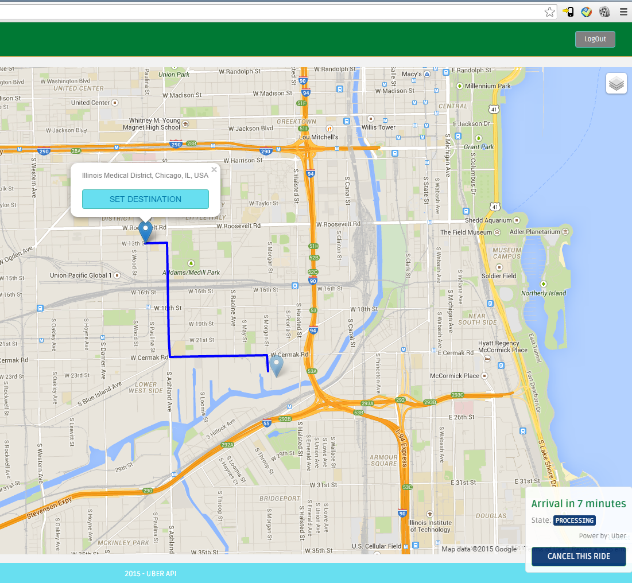Click the Hyatt Regency McCormick Place hotel icon
The image size is (632, 583).
coord(487,358)
